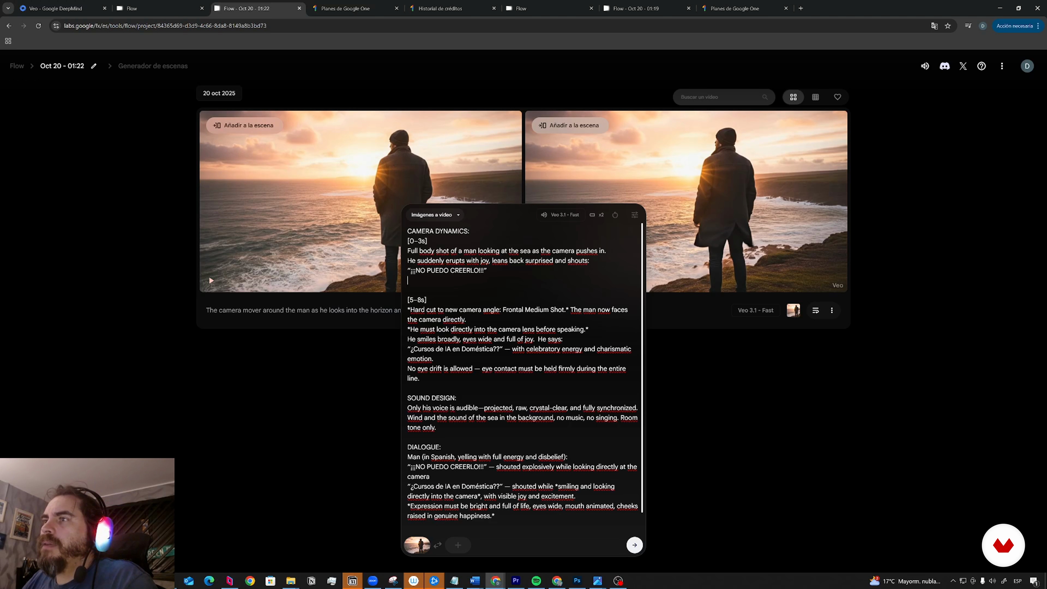The height and width of the screenshot is (589, 1047).
Task: Switch to small grid view
Action: pyautogui.click(x=815, y=97)
